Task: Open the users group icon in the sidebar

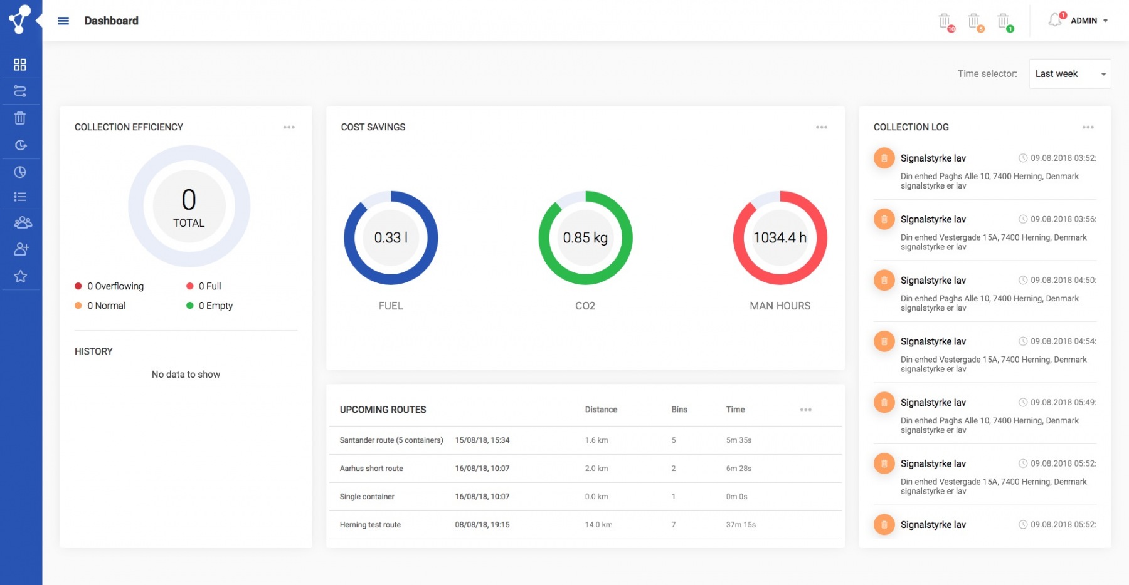Action: [x=23, y=222]
